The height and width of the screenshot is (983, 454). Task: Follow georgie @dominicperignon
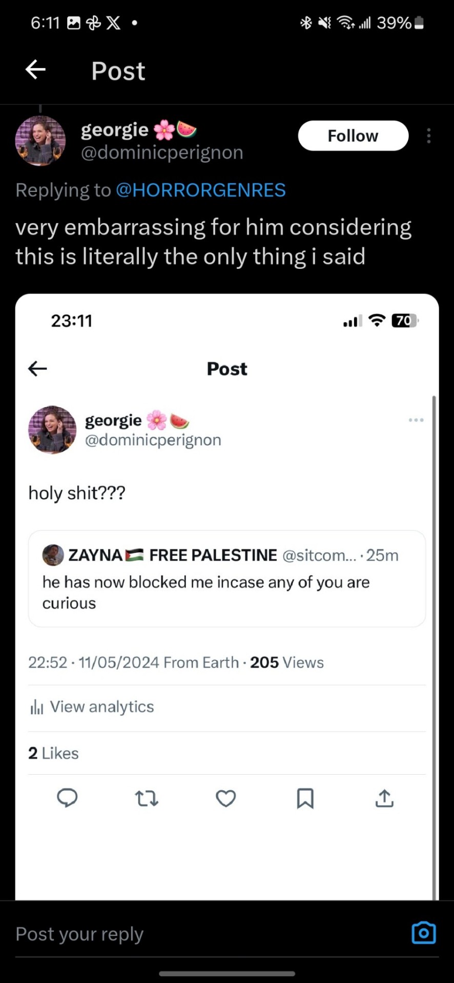pyautogui.click(x=353, y=136)
